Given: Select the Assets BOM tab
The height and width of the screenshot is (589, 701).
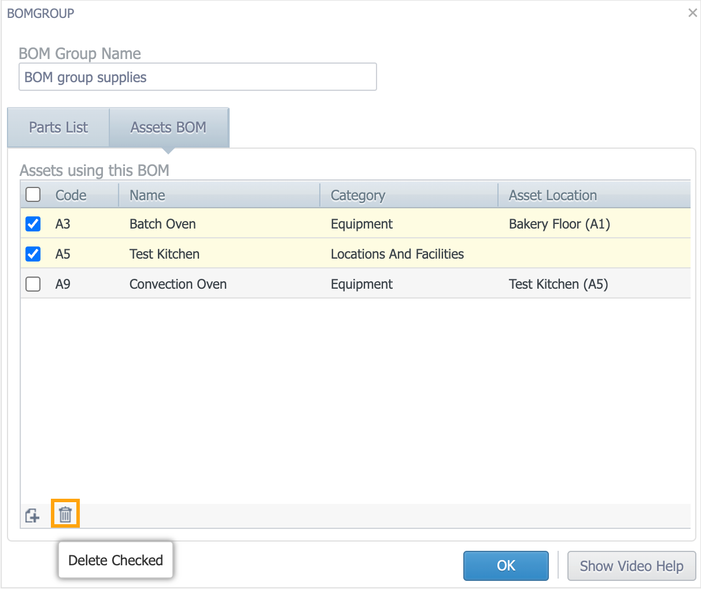Looking at the screenshot, I should click(x=169, y=127).
